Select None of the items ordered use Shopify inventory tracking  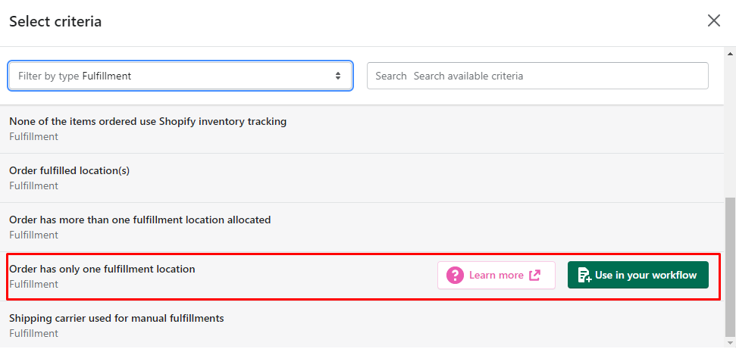[x=362, y=129]
